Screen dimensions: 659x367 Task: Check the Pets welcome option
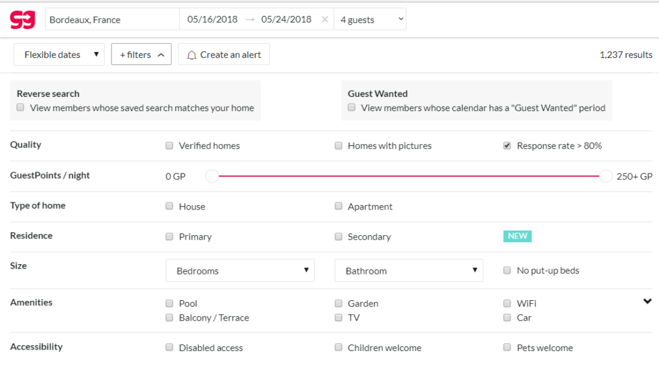tap(507, 348)
